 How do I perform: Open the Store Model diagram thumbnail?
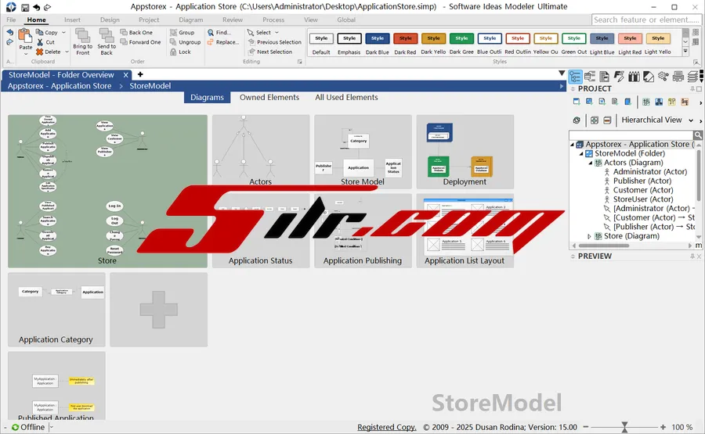[x=363, y=152]
